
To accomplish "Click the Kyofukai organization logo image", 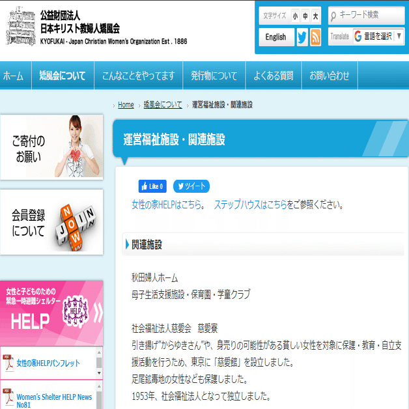I will 21,26.
